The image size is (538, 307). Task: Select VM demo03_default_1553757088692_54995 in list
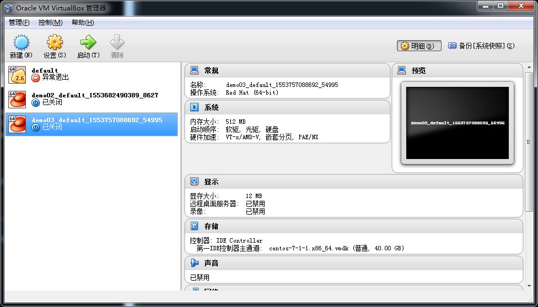point(92,124)
